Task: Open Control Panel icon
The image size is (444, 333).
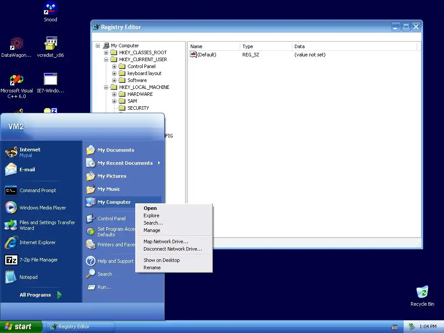Action: 91,219
